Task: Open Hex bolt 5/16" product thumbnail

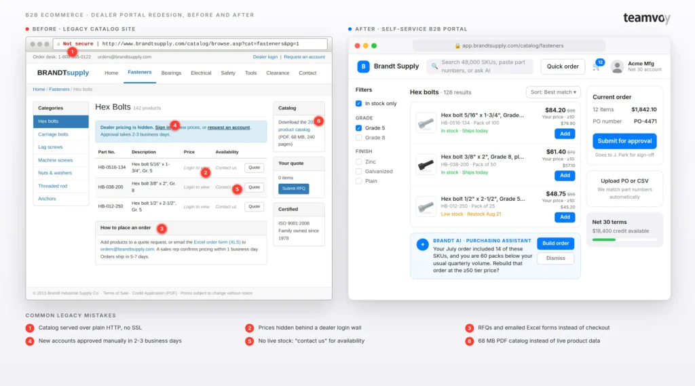Action: click(x=426, y=123)
